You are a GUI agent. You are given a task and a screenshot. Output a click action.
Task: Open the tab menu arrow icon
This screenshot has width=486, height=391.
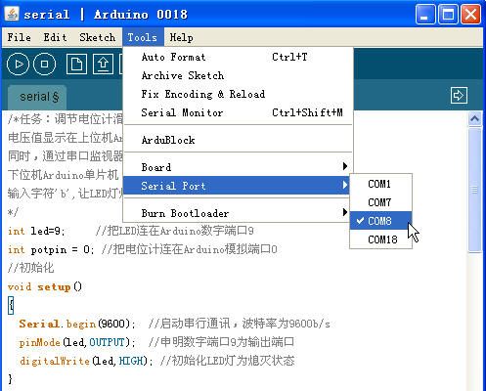459,96
